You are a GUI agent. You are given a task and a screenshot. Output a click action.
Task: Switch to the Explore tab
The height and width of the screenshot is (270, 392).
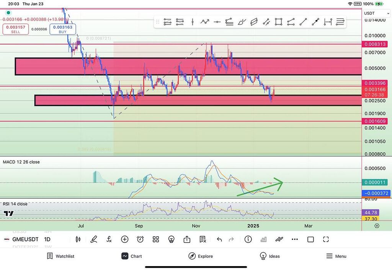(201, 256)
